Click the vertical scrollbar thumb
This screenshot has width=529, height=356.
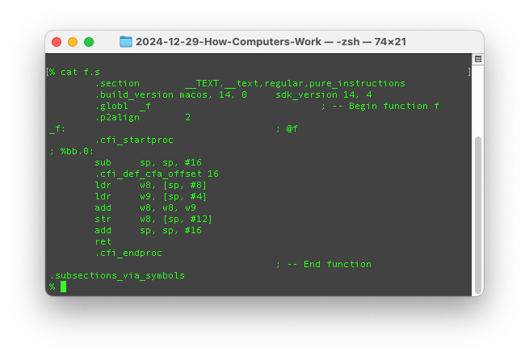tap(478, 215)
